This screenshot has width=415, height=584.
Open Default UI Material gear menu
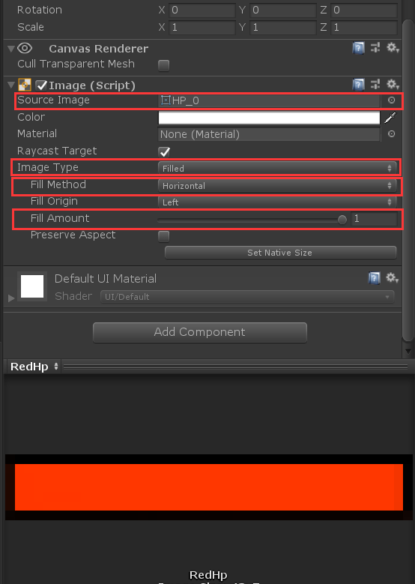click(x=393, y=278)
